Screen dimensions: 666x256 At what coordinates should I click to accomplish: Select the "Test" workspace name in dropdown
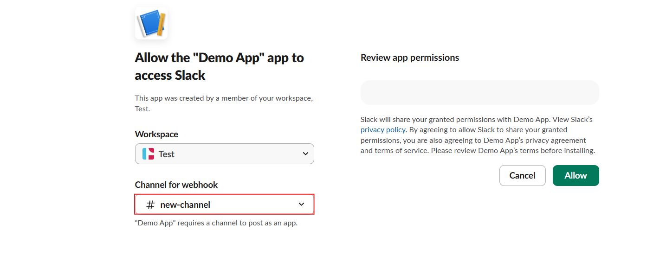(x=167, y=154)
